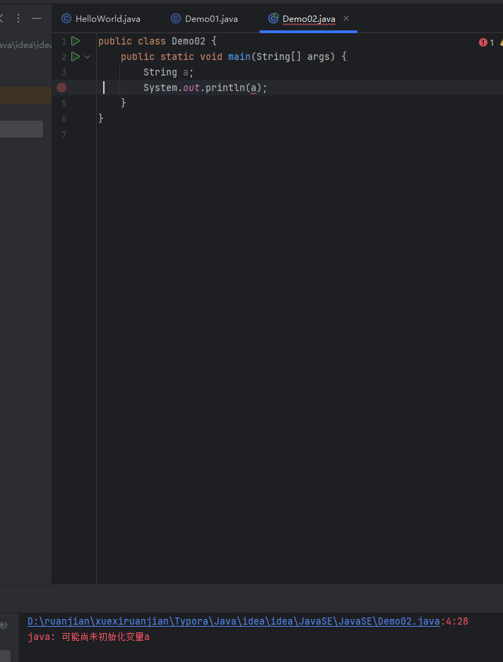The width and height of the screenshot is (503, 662).
Task: Click the 'String a;' declaration line
Action: pyautogui.click(x=168, y=72)
